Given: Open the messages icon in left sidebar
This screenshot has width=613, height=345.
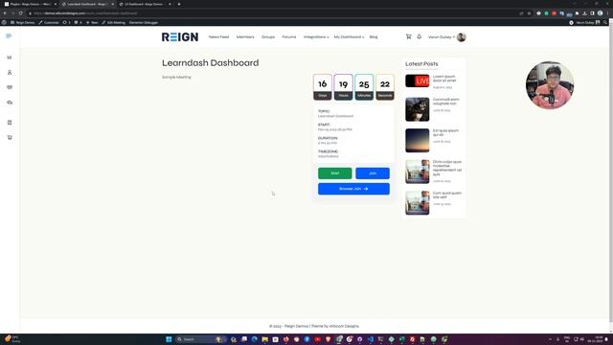Looking at the screenshot, I should [10, 87].
